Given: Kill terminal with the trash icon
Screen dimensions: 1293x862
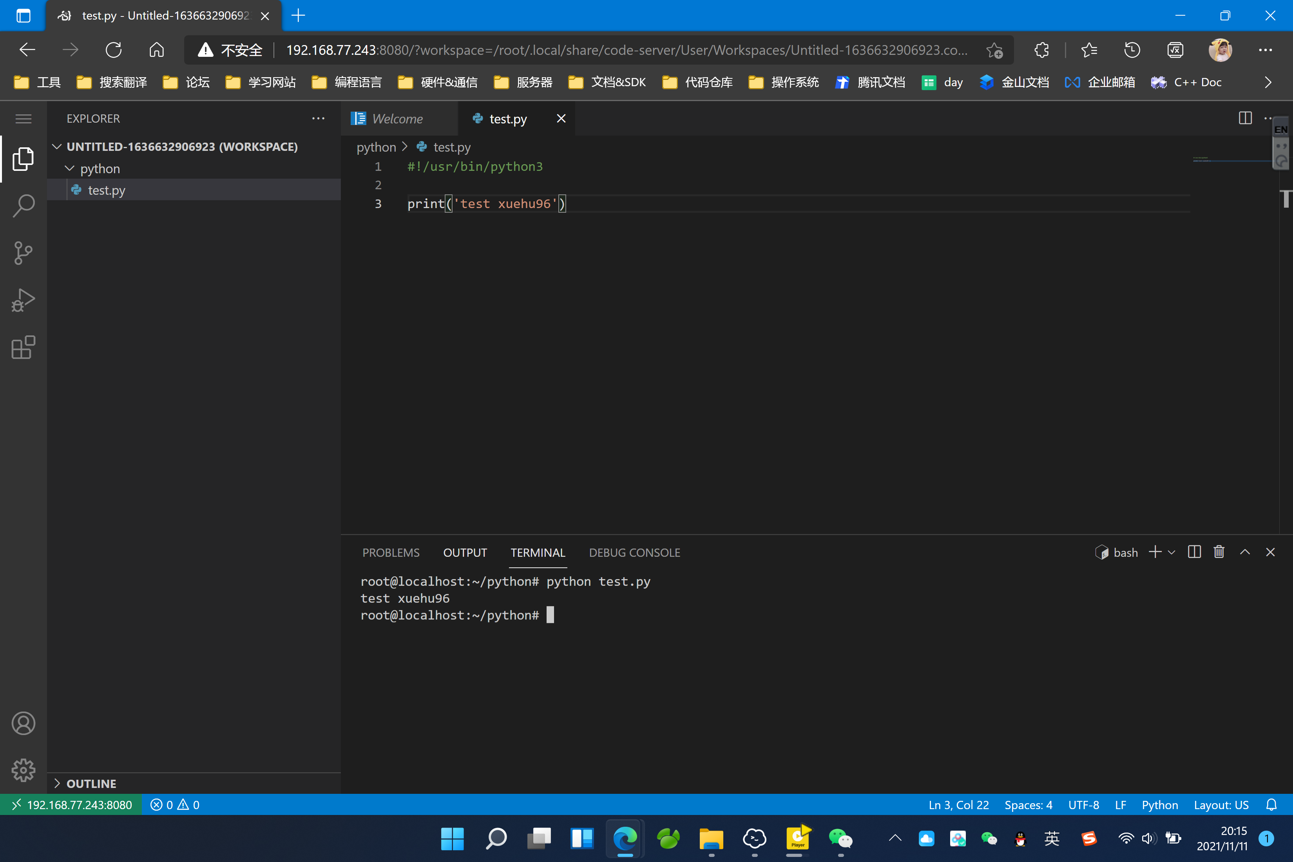Looking at the screenshot, I should pos(1219,552).
